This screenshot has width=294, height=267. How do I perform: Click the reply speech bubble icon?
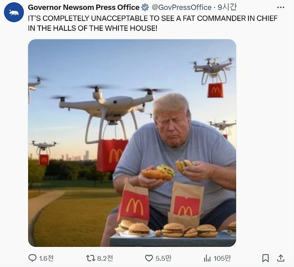tap(33, 258)
